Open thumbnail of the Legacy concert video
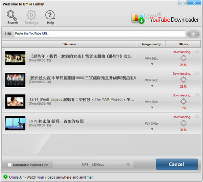Viewport: 203px width, 182px height. [x=15, y=101]
